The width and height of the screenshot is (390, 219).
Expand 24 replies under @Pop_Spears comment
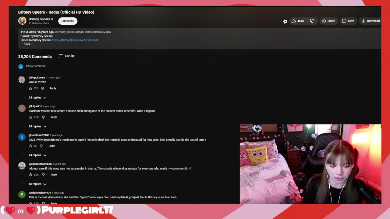coord(37,98)
